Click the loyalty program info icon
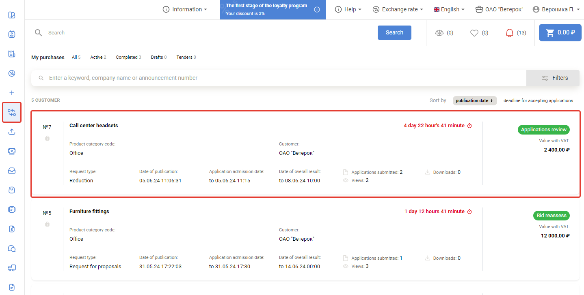 point(317,10)
